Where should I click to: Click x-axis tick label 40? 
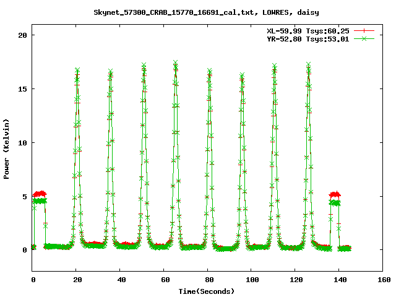coord(121,280)
